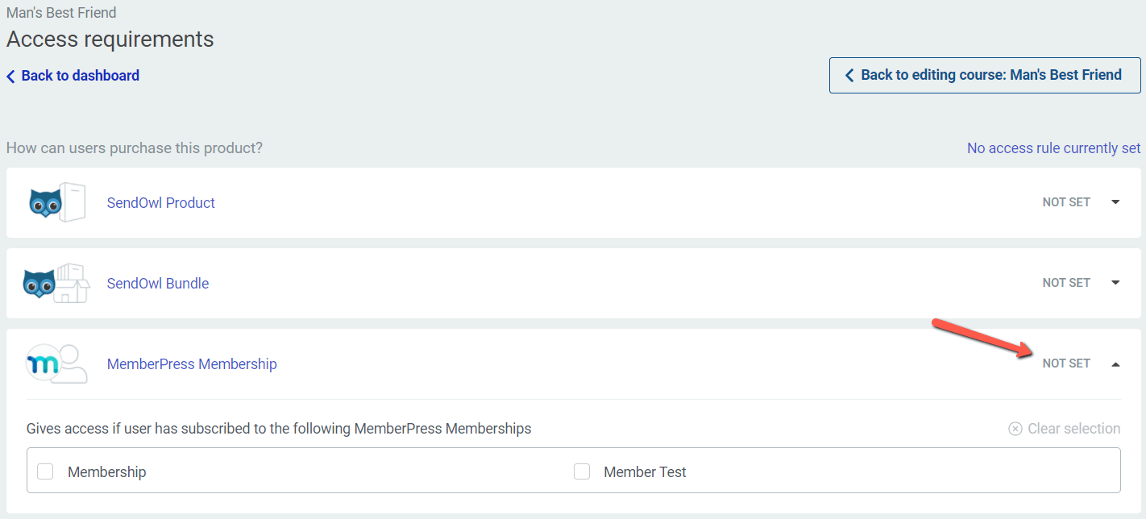
Task: Click the back chevron beside Back to dashboard
Action: 10,75
